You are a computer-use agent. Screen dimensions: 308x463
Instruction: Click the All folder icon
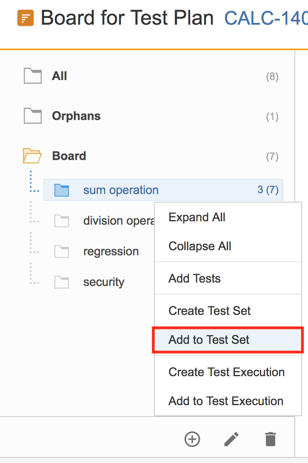pos(32,76)
